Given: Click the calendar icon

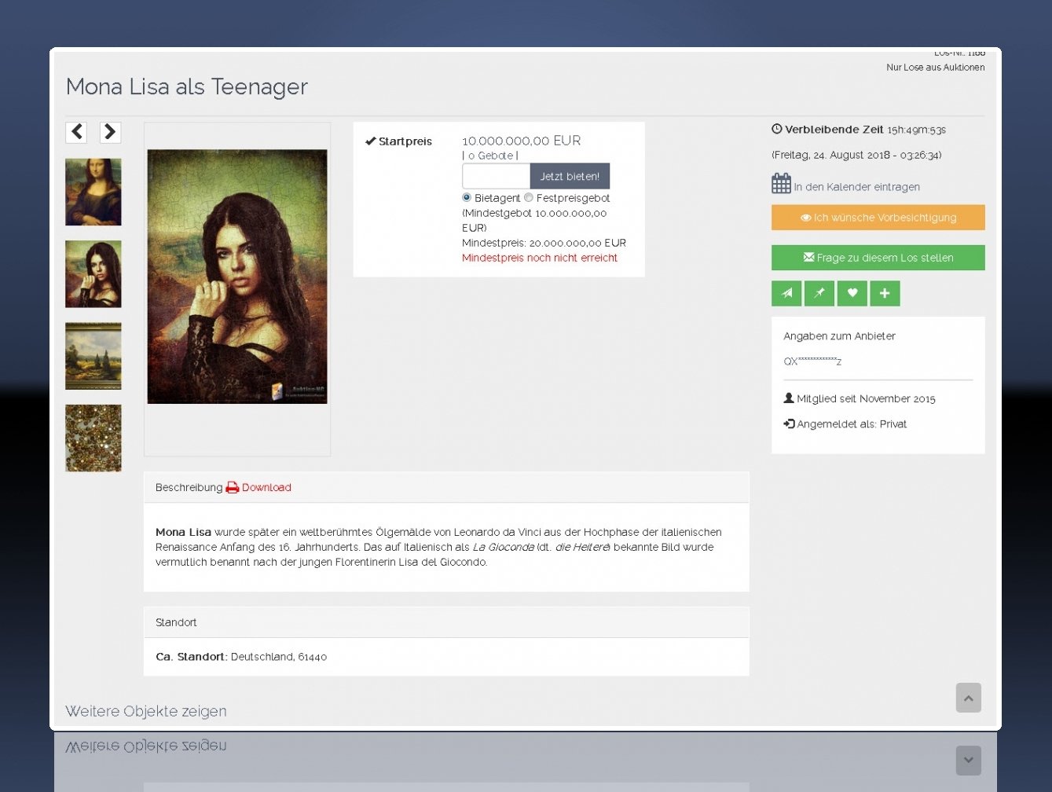Looking at the screenshot, I should (781, 184).
